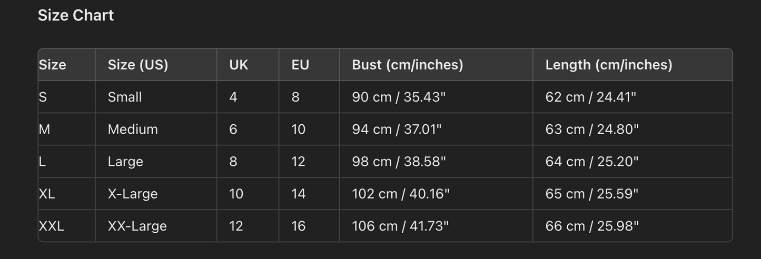Viewport: 761px width, 259px height.
Task: Click the 98 cm / 38.58" bust cell
Action: coord(399,162)
